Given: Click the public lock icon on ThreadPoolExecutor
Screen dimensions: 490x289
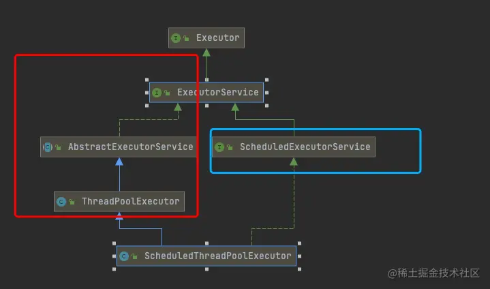Looking at the screenshot, I should point(72,202).
